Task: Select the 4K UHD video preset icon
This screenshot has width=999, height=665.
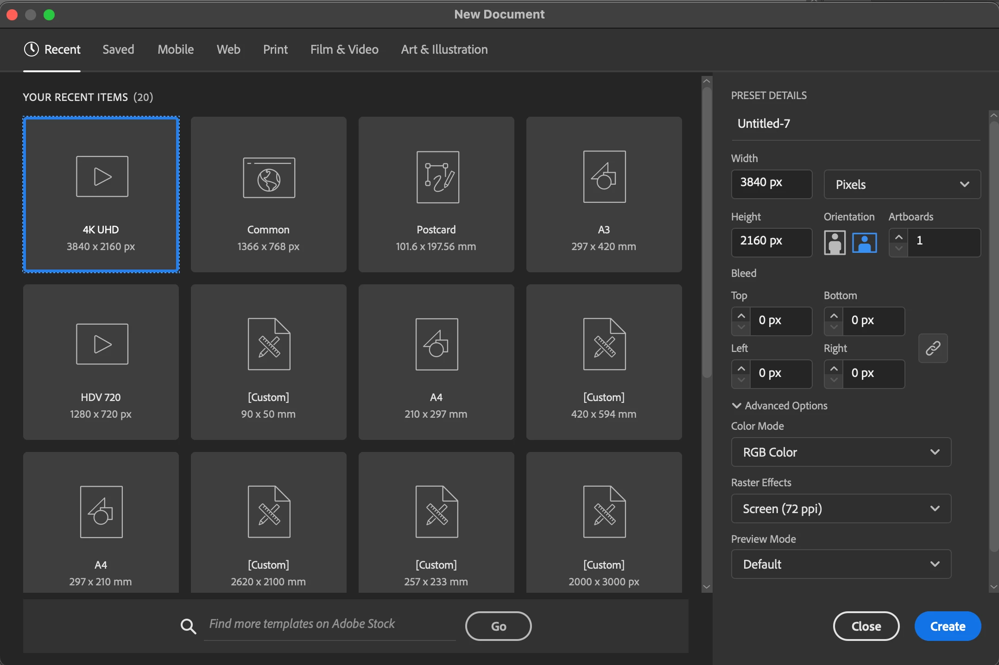Action: click(x=102, y=176)
